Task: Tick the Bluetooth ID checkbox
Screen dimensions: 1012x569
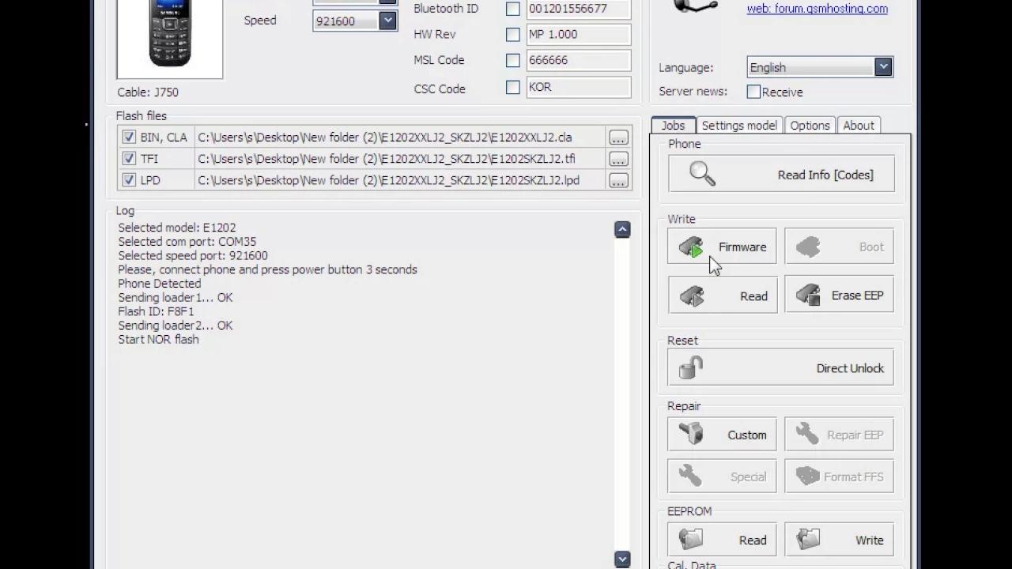Action: tap(513, 9)
